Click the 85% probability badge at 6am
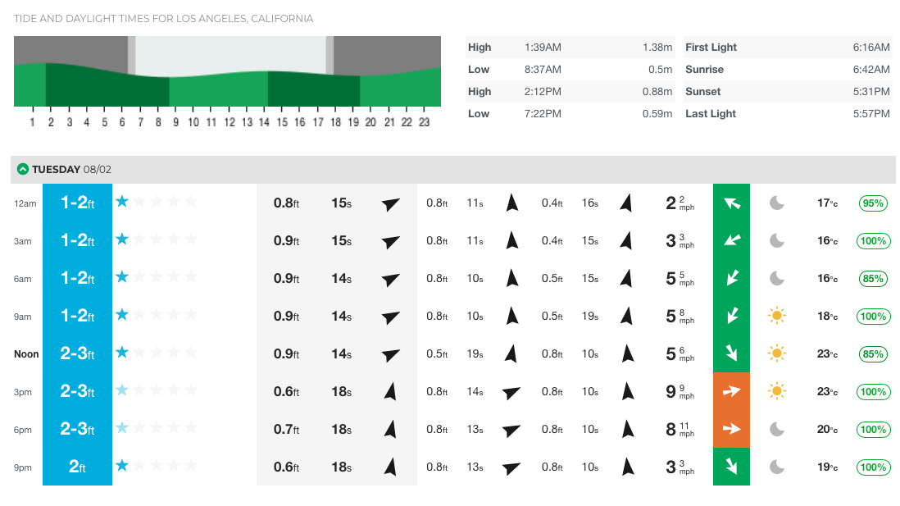 [x=873, y=278]
